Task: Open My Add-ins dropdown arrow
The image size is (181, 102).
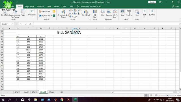Action: (x=51, y=16)
